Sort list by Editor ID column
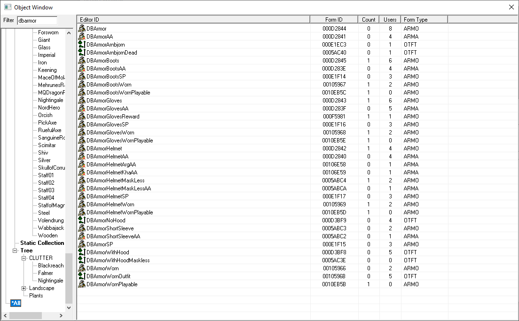Image resolution: width=519 pixels, height=321 pixels. pos(193,20)
